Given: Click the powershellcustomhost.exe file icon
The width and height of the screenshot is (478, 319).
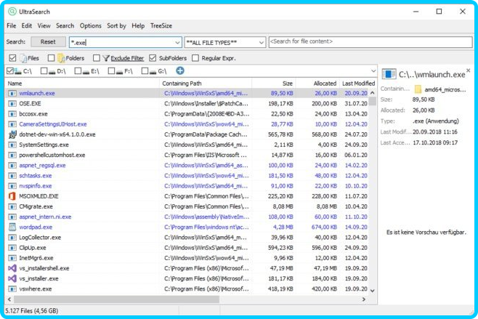Looking at the screenshot, I should pyautogui.click(x=12, y=156).
